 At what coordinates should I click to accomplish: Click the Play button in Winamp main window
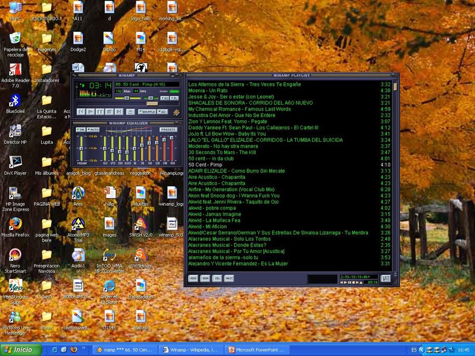point(90,112)
